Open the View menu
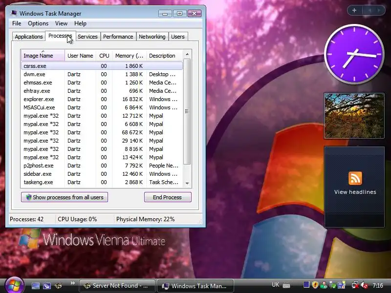 click(x=62, y=23)
